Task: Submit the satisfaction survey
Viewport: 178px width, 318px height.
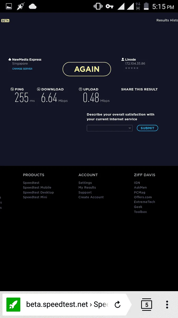Action: point(147,128)
